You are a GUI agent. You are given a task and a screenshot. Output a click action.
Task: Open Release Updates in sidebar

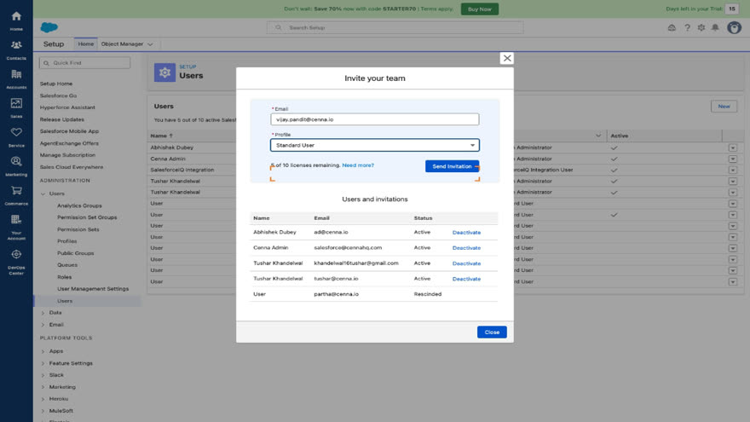point(61,119)
